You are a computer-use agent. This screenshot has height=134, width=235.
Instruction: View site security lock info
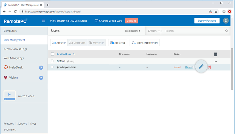pyautogui.click(x=22, y=11)
